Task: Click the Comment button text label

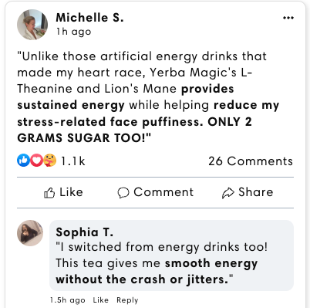Action: tap(163, 192)
